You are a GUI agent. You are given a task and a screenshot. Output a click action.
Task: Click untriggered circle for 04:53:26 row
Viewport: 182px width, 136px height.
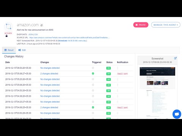[93, 91]
